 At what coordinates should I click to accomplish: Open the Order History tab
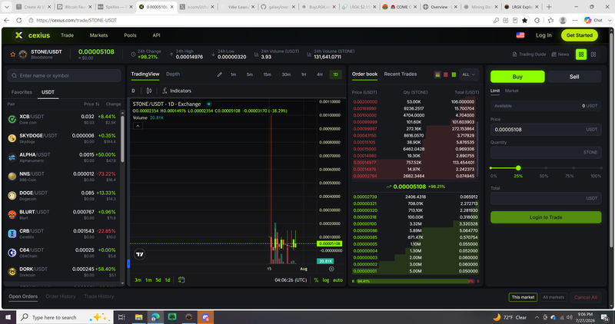(61, 296)
